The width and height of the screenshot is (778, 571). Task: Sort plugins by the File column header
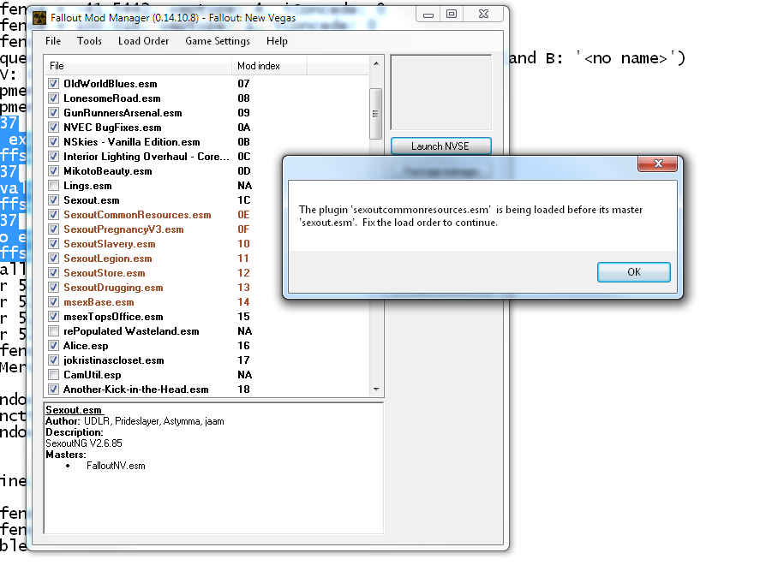(x=137, y=66)
